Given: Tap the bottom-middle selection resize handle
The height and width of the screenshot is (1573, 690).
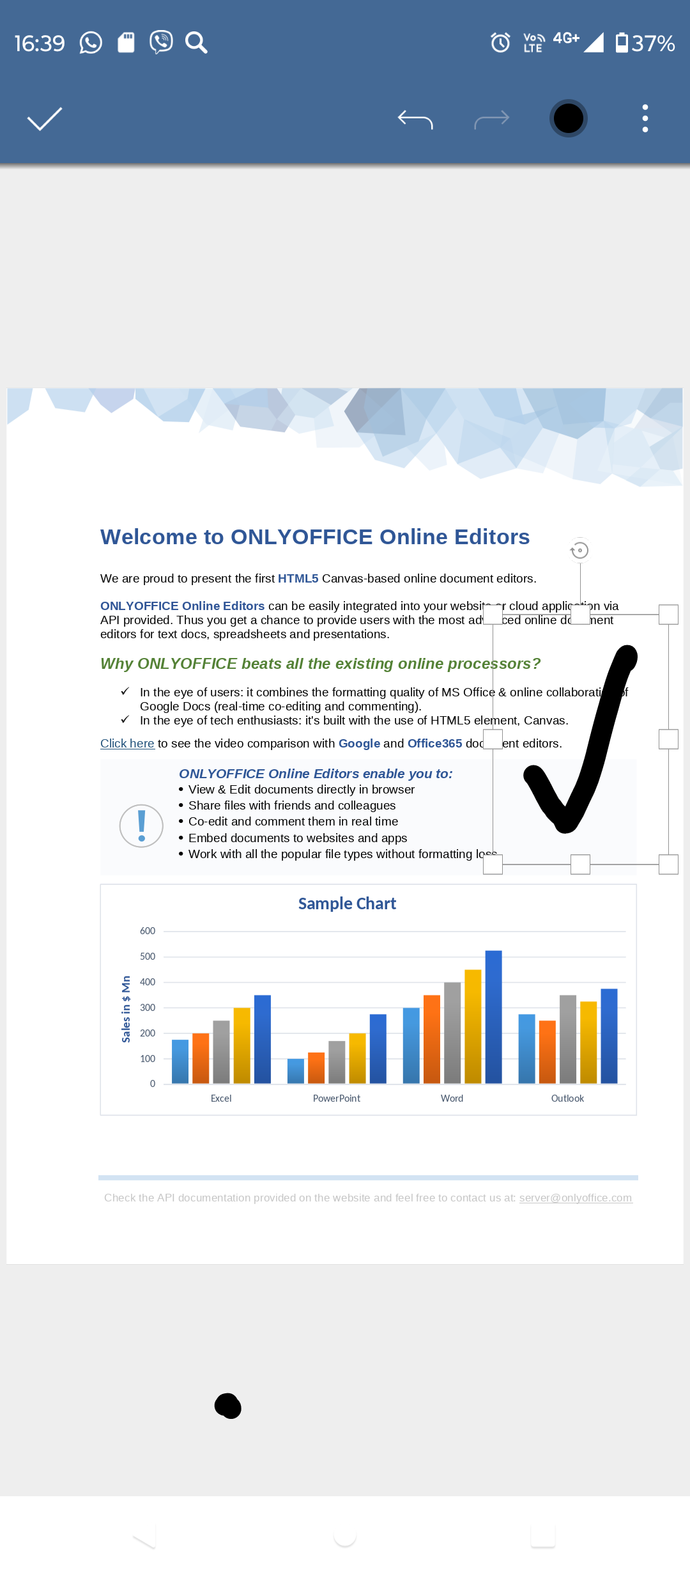Looking at the screenshot, I should [580, 865].
